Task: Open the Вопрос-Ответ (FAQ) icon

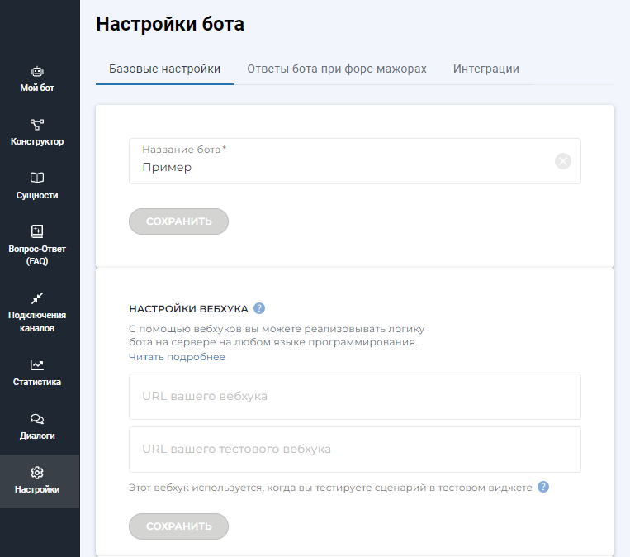Action: point(37,231)
